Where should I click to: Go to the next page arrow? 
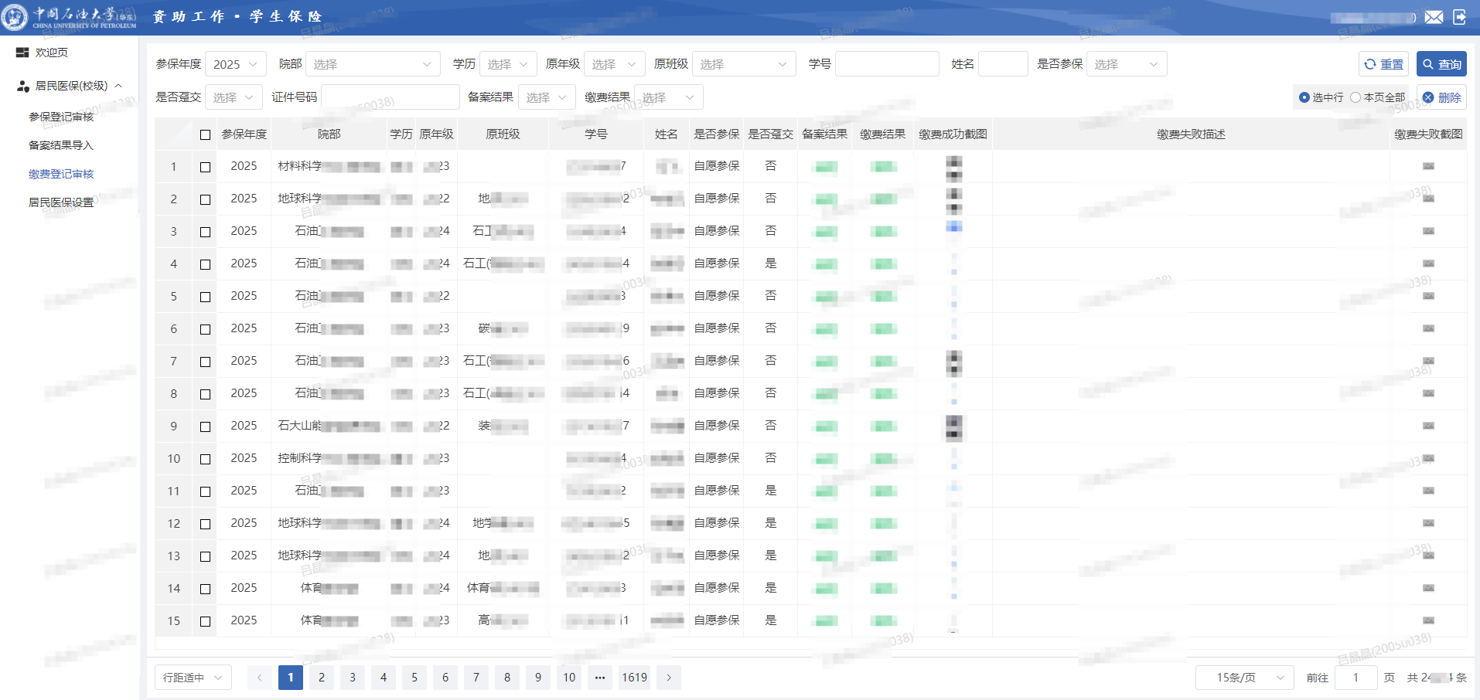669,678
